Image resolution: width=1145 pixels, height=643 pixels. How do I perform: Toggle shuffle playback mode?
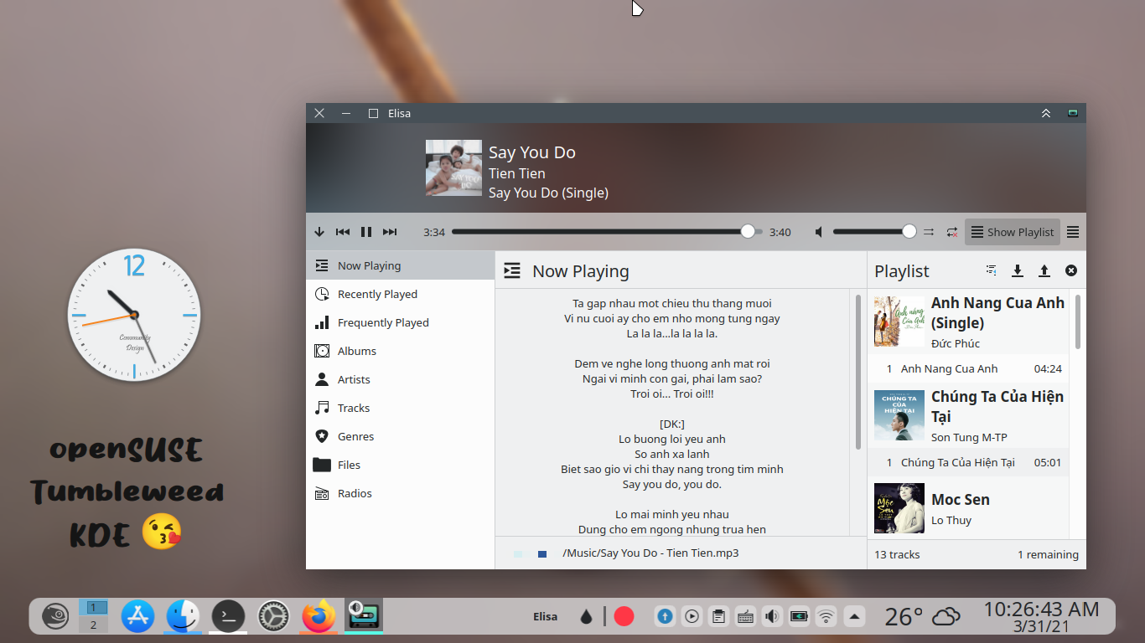pos(929,232)
